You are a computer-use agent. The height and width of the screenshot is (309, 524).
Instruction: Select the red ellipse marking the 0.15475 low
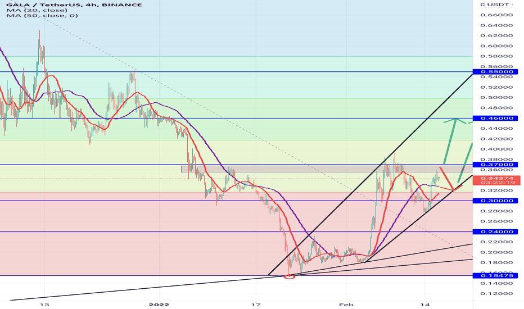[290, 276]
